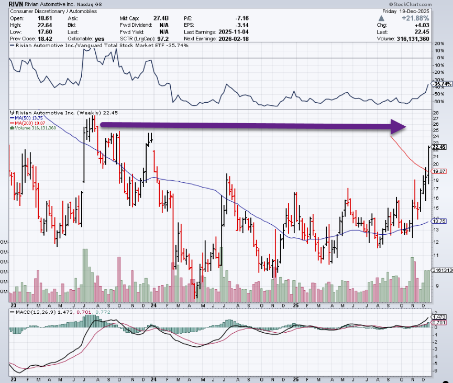Click the 1.473 MACD value tag
The image size is (453, 383).
pyautogui.click(x=439, y=318)
